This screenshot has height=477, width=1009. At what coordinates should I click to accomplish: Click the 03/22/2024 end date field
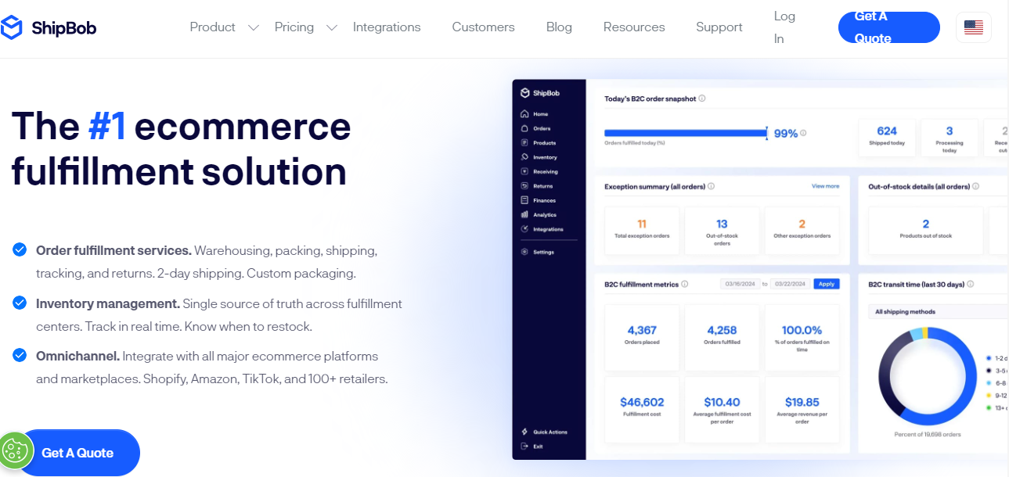(x=791, y=284)
